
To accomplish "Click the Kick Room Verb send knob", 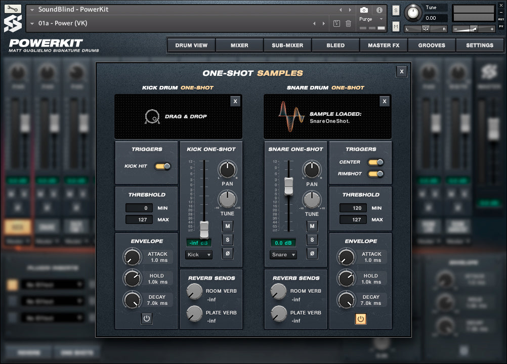I will click(x=194, y=291).
